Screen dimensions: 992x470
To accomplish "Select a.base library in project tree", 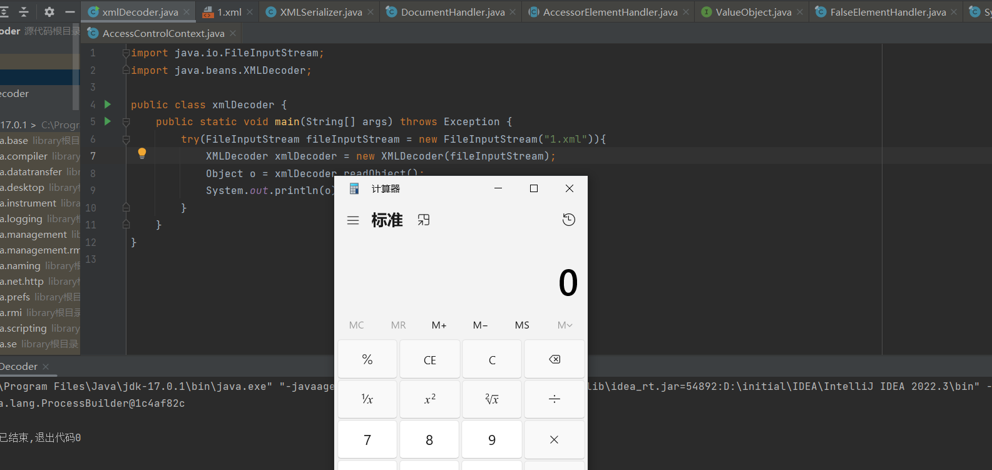I will coord(40,140).
